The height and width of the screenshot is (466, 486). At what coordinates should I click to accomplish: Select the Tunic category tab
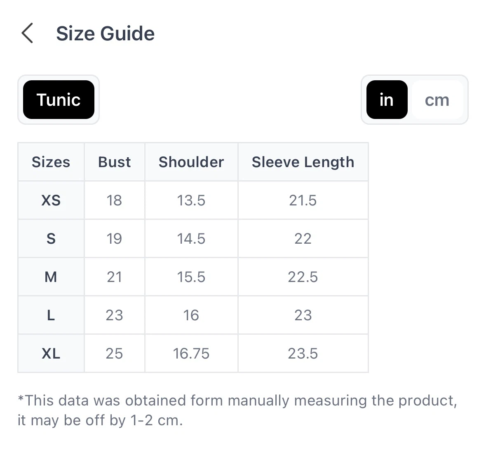pos(59,100)
